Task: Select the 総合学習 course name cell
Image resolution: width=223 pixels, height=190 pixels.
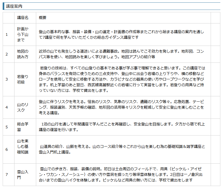Action: [23, 127]
